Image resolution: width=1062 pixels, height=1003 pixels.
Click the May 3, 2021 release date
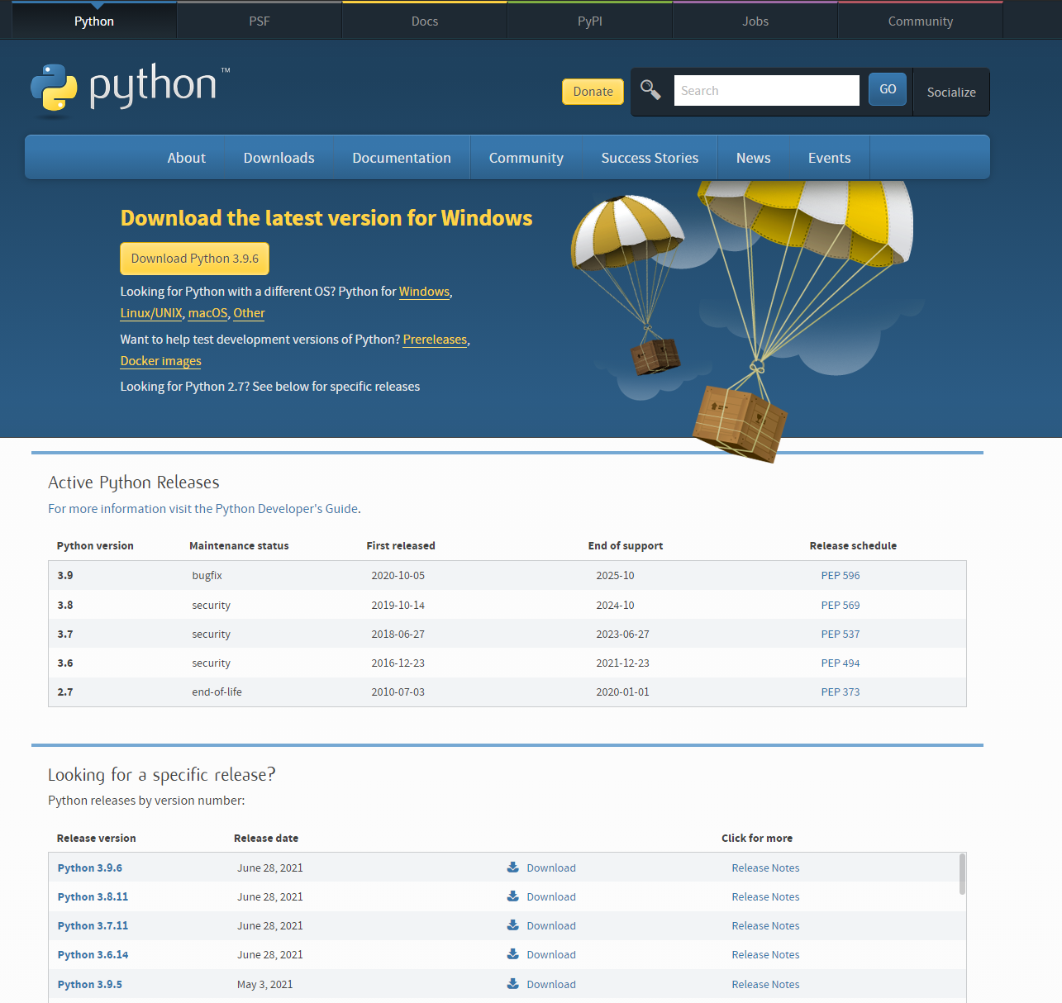[x=265, y=984]
